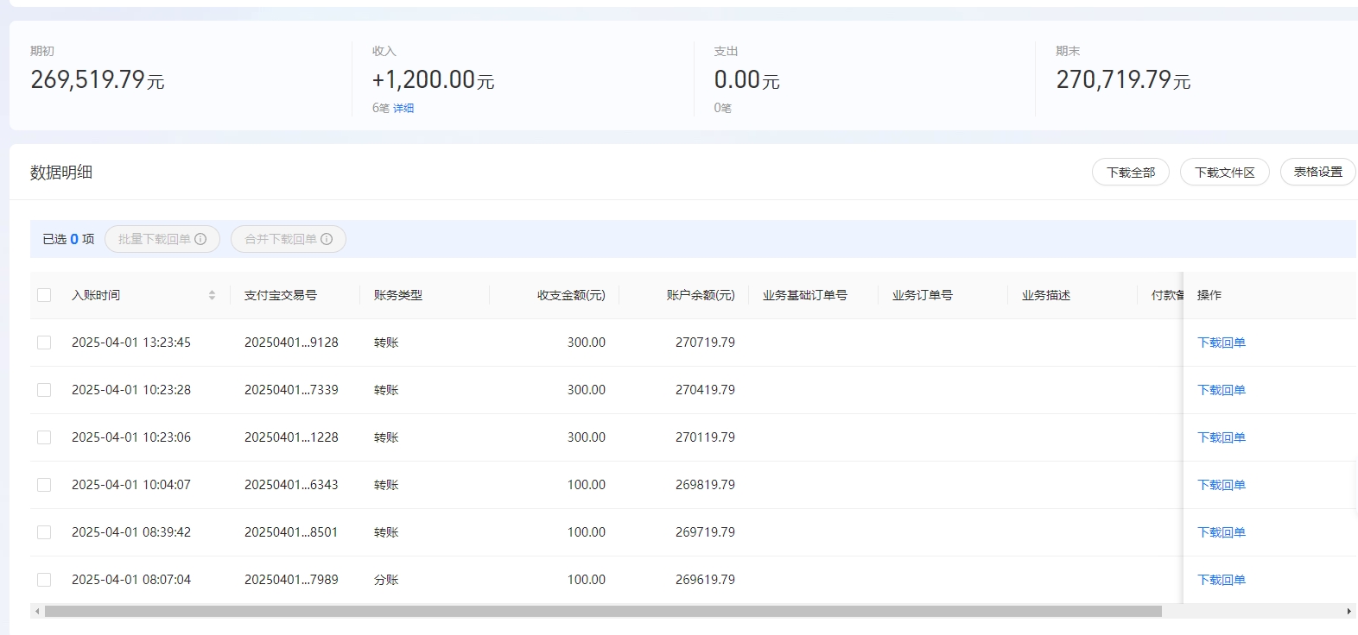Viewport: 1358px width, 635px height.
Task: Download receipt for transaction ending 9128
Action: [1221, 343]
